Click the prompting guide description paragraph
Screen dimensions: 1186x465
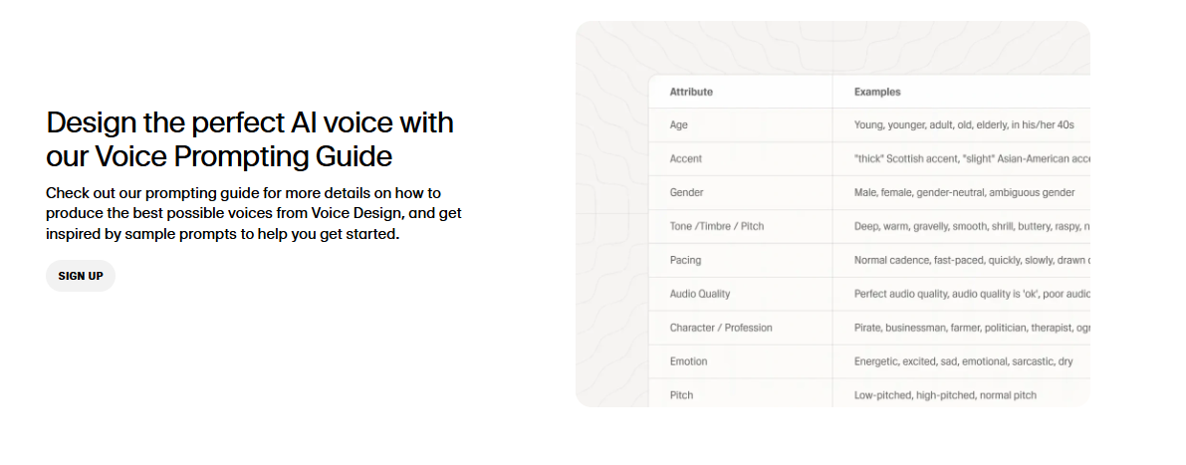tap(253, 213)
